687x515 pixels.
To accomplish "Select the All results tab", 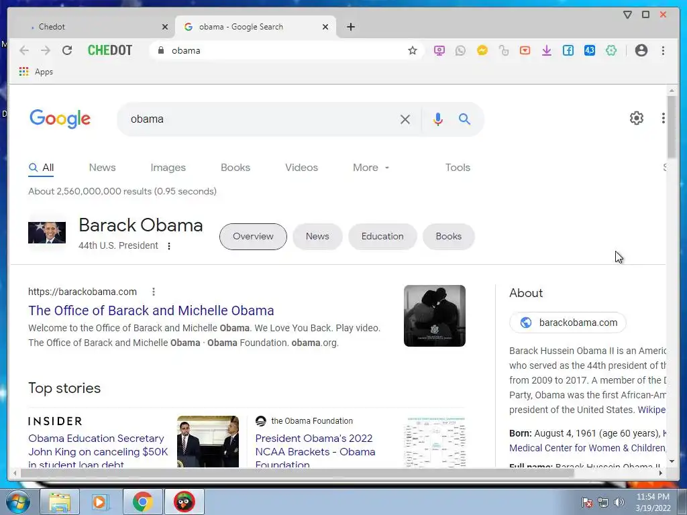I will tap(41, 168).
